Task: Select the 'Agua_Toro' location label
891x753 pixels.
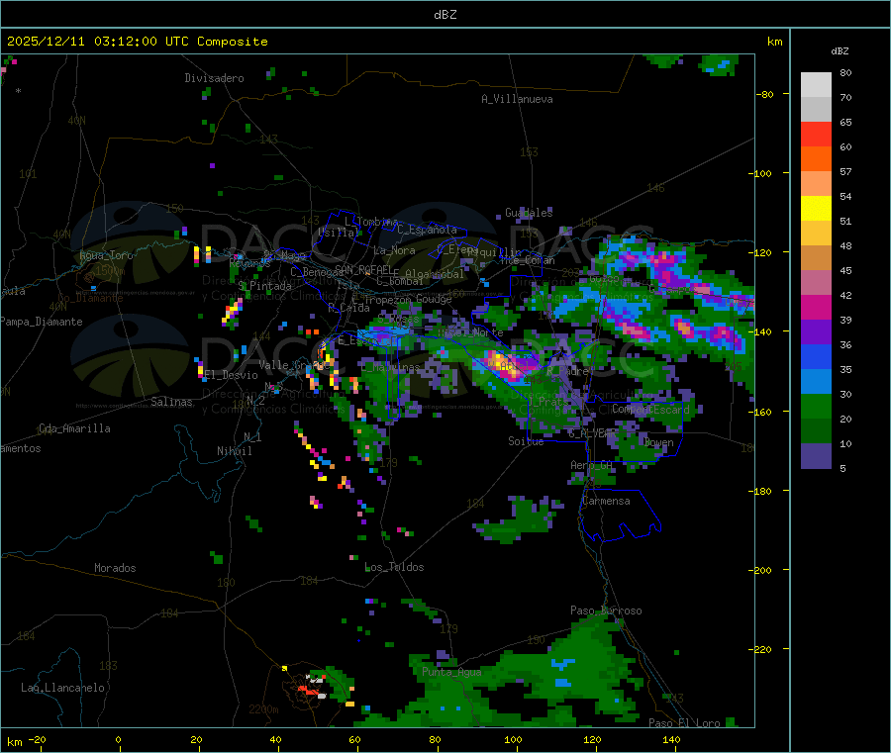Action: coord(106,255)
